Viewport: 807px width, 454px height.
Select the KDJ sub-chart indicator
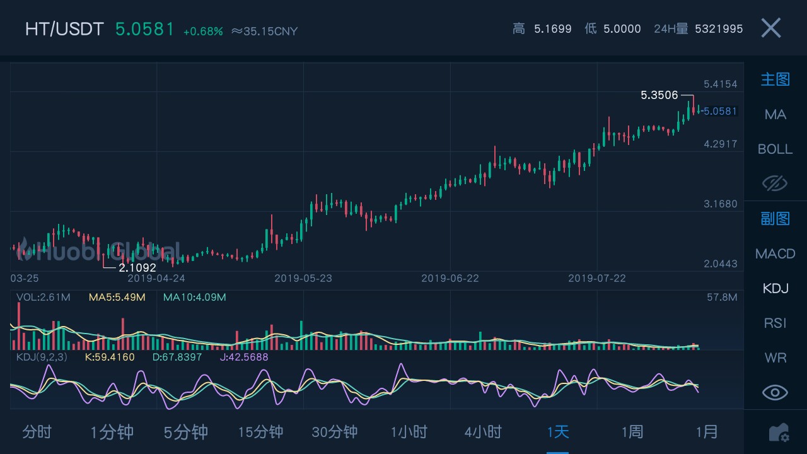point(775,289)
